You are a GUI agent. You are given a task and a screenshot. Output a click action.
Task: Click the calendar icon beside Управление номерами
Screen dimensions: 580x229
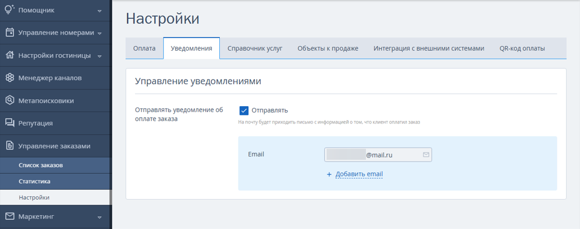point(10,32)
